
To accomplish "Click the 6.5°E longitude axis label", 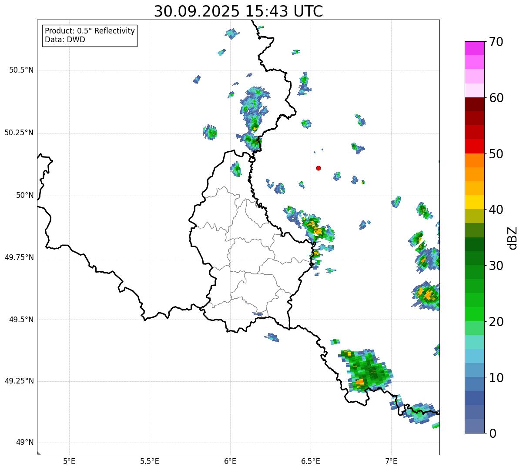I will tap(311, 461).
